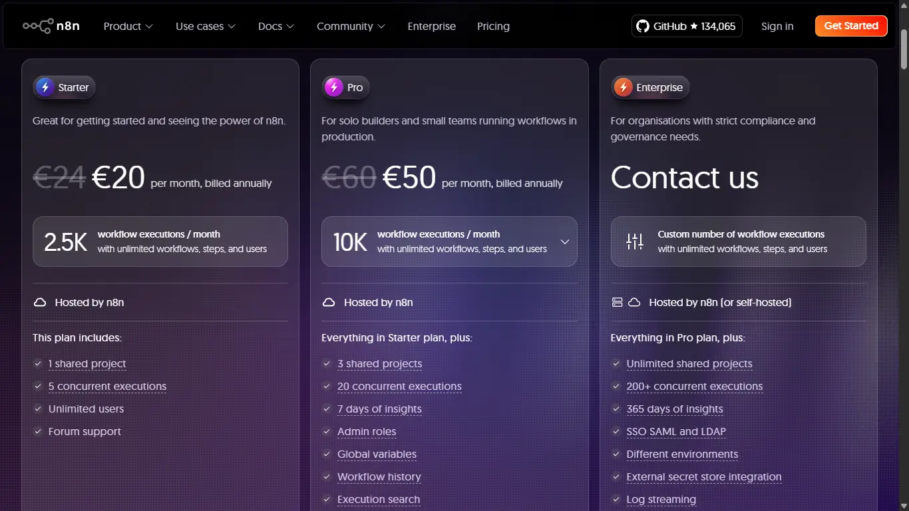Click the Enterprise plan badge
The width and height of the screenshot is (909, 511).
click(650, 87)
